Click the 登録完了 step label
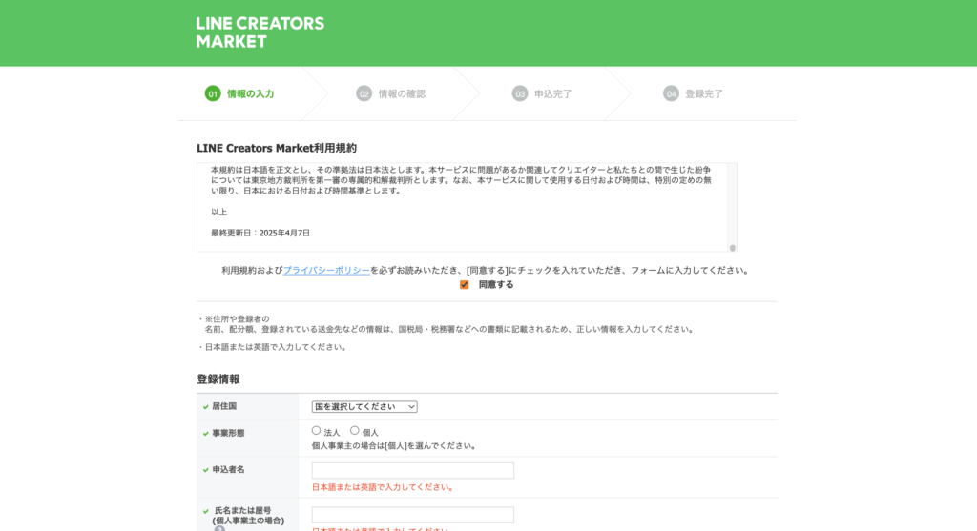977x531 pixels. (704, 94)
